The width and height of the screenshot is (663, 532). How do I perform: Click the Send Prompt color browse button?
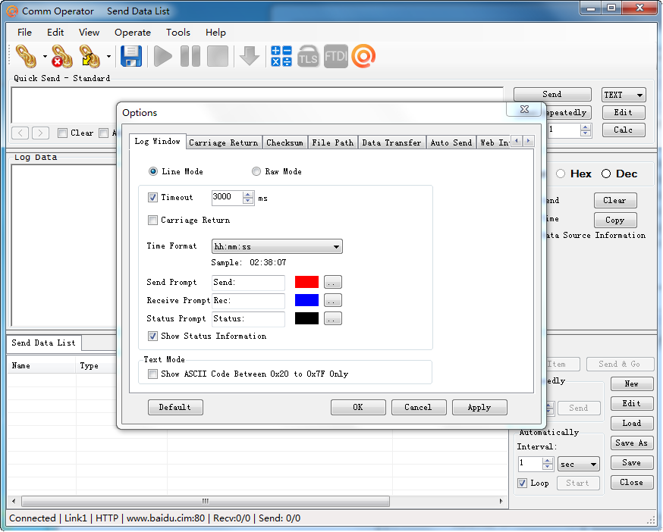click(x=333, y=282)
